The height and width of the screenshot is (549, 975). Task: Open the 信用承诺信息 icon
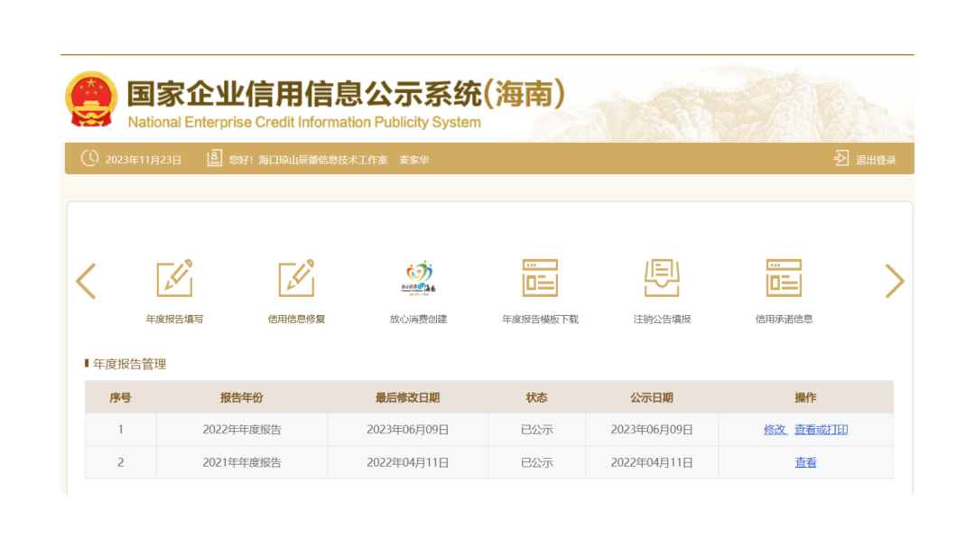(784, 278)
